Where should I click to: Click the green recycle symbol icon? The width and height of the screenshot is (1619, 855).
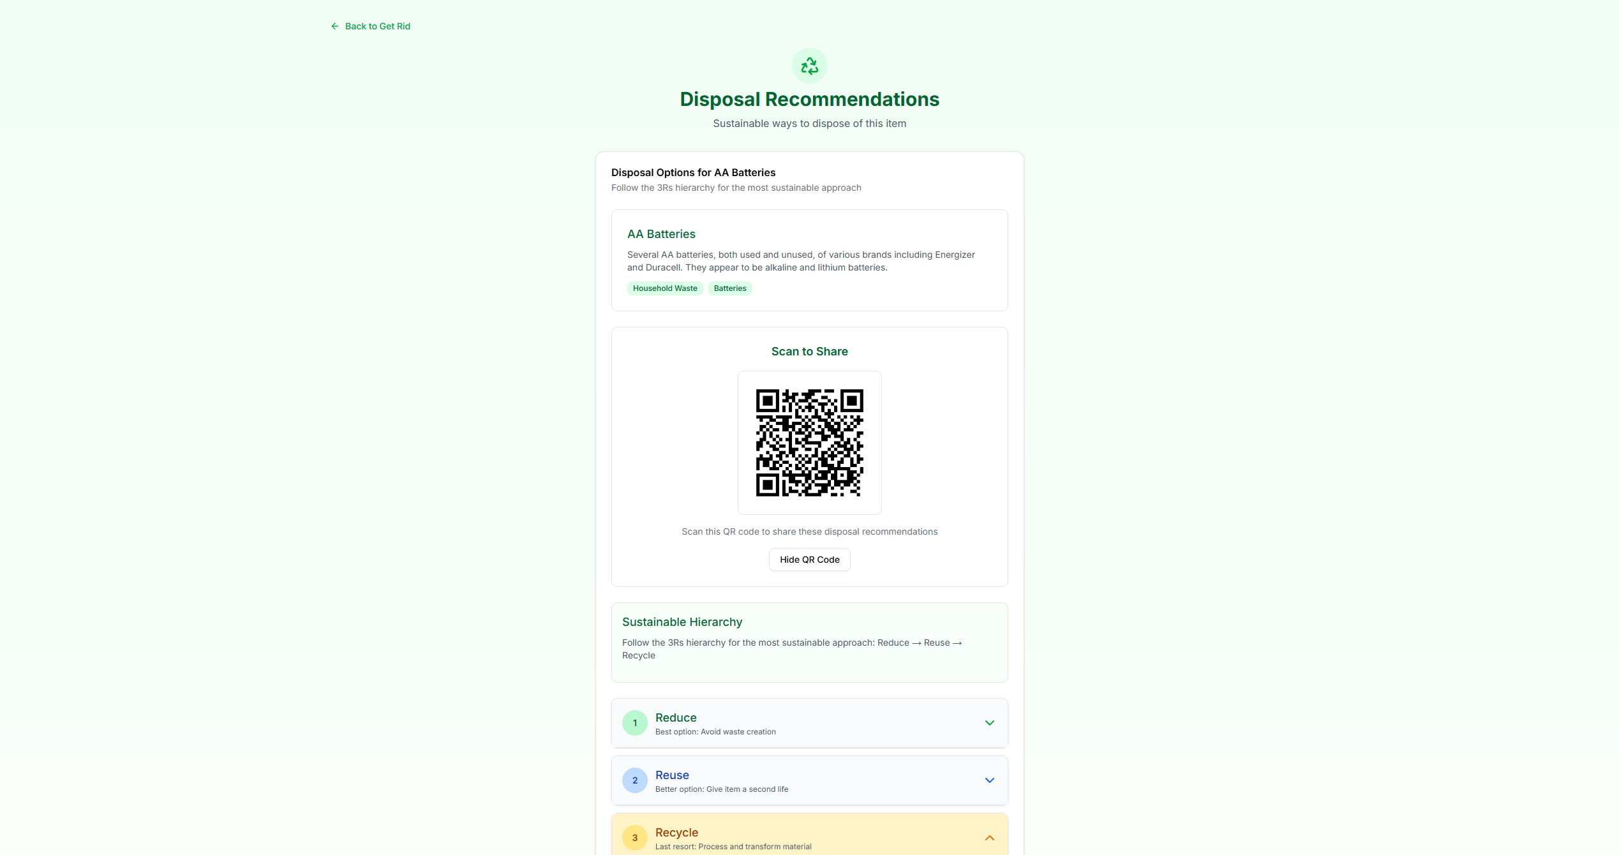809,66
